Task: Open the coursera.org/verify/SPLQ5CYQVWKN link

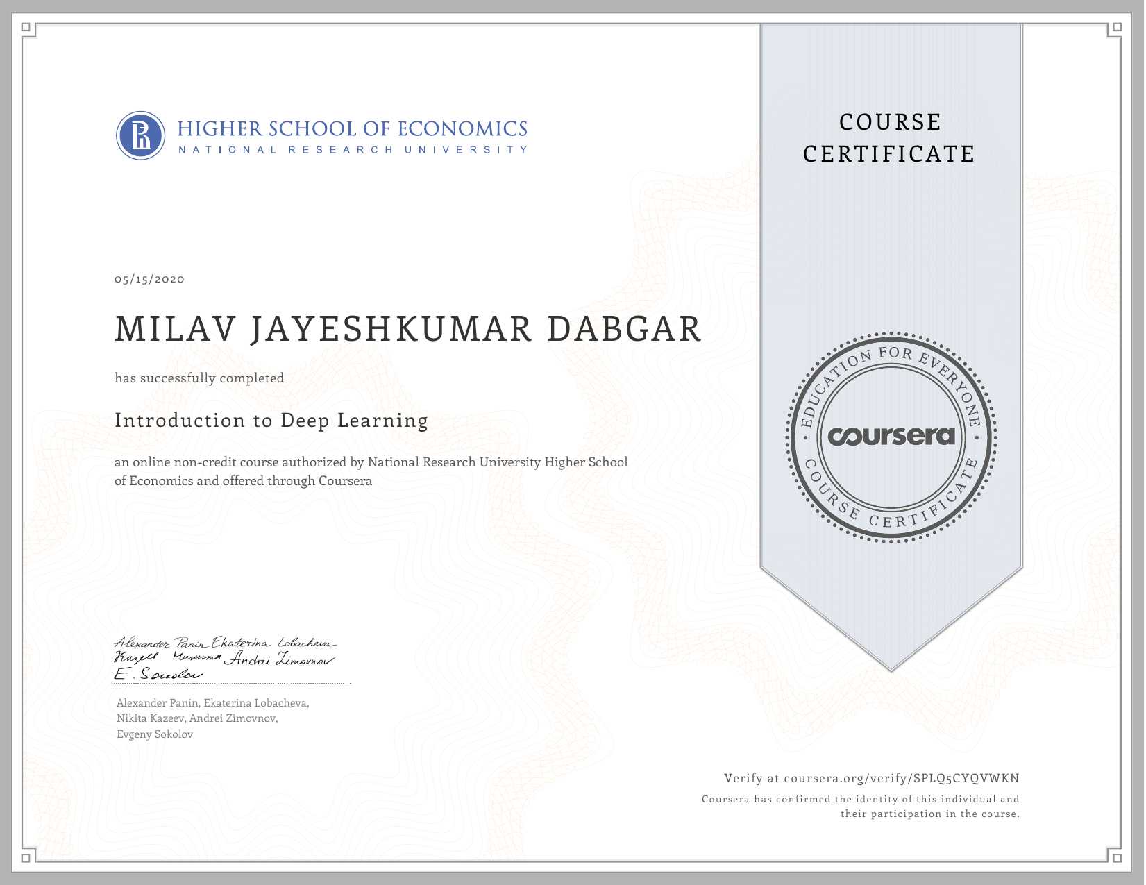Action: coord(901,778)
